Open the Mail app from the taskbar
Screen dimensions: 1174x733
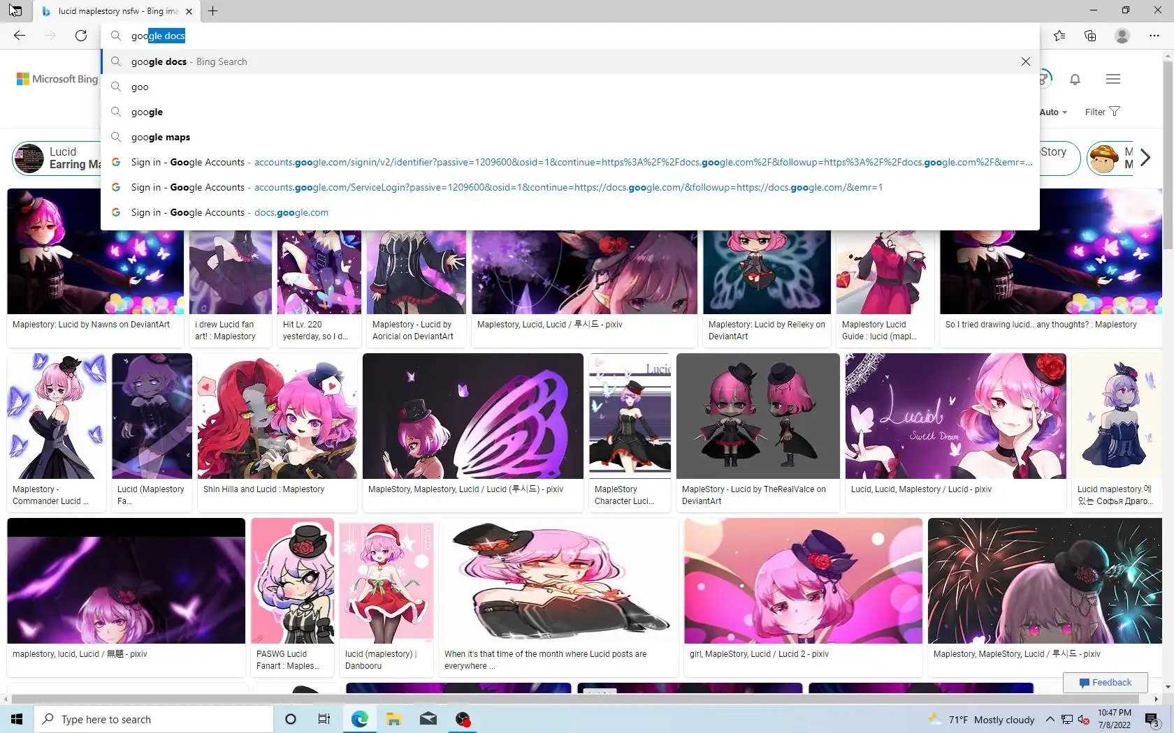coord(428,719)
